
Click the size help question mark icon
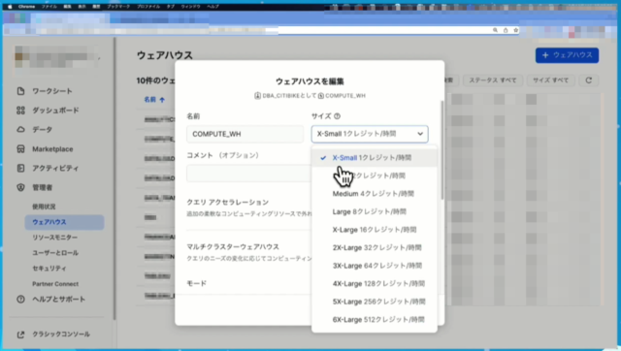pyautogui.click(x=337, y=116)
